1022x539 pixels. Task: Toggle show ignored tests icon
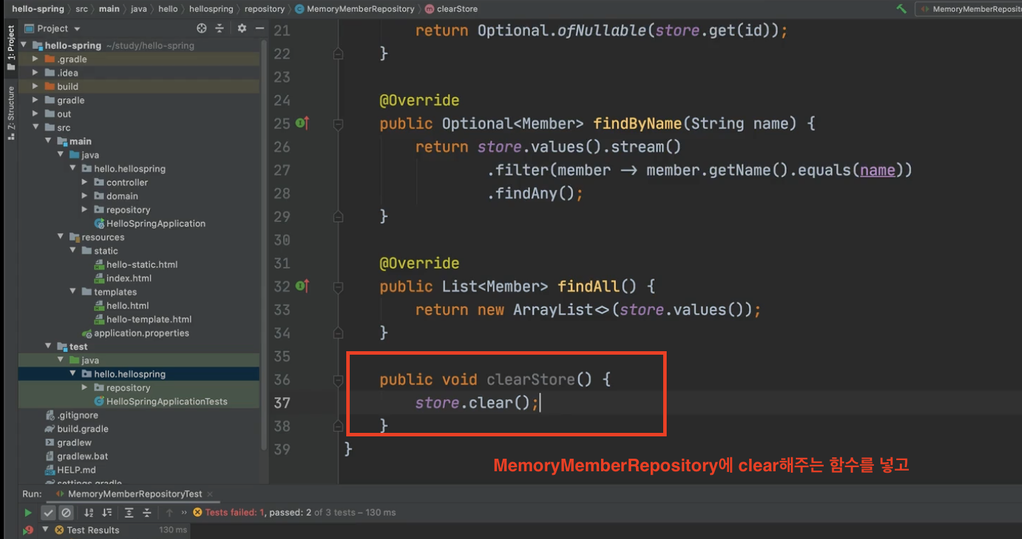pyautogui.click(x=66, y=512)
